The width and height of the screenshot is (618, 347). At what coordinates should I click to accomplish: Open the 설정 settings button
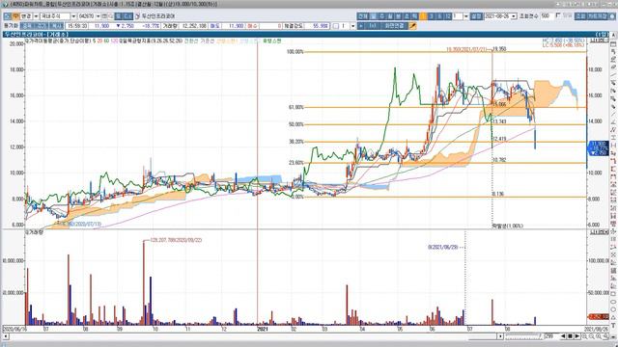point(476,16)
